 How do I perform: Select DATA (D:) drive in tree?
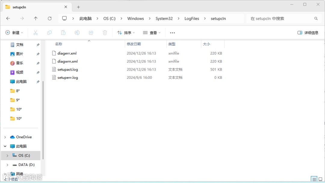click(x=26, y=165)
